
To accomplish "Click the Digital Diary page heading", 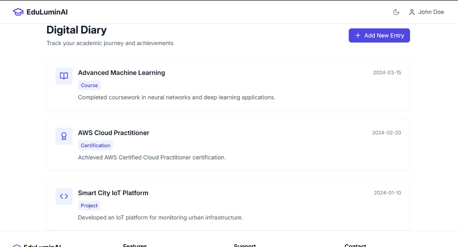I will pyautogui.click(x=77, y=30).
